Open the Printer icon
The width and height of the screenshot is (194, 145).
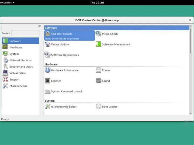[x=99, y=70]
